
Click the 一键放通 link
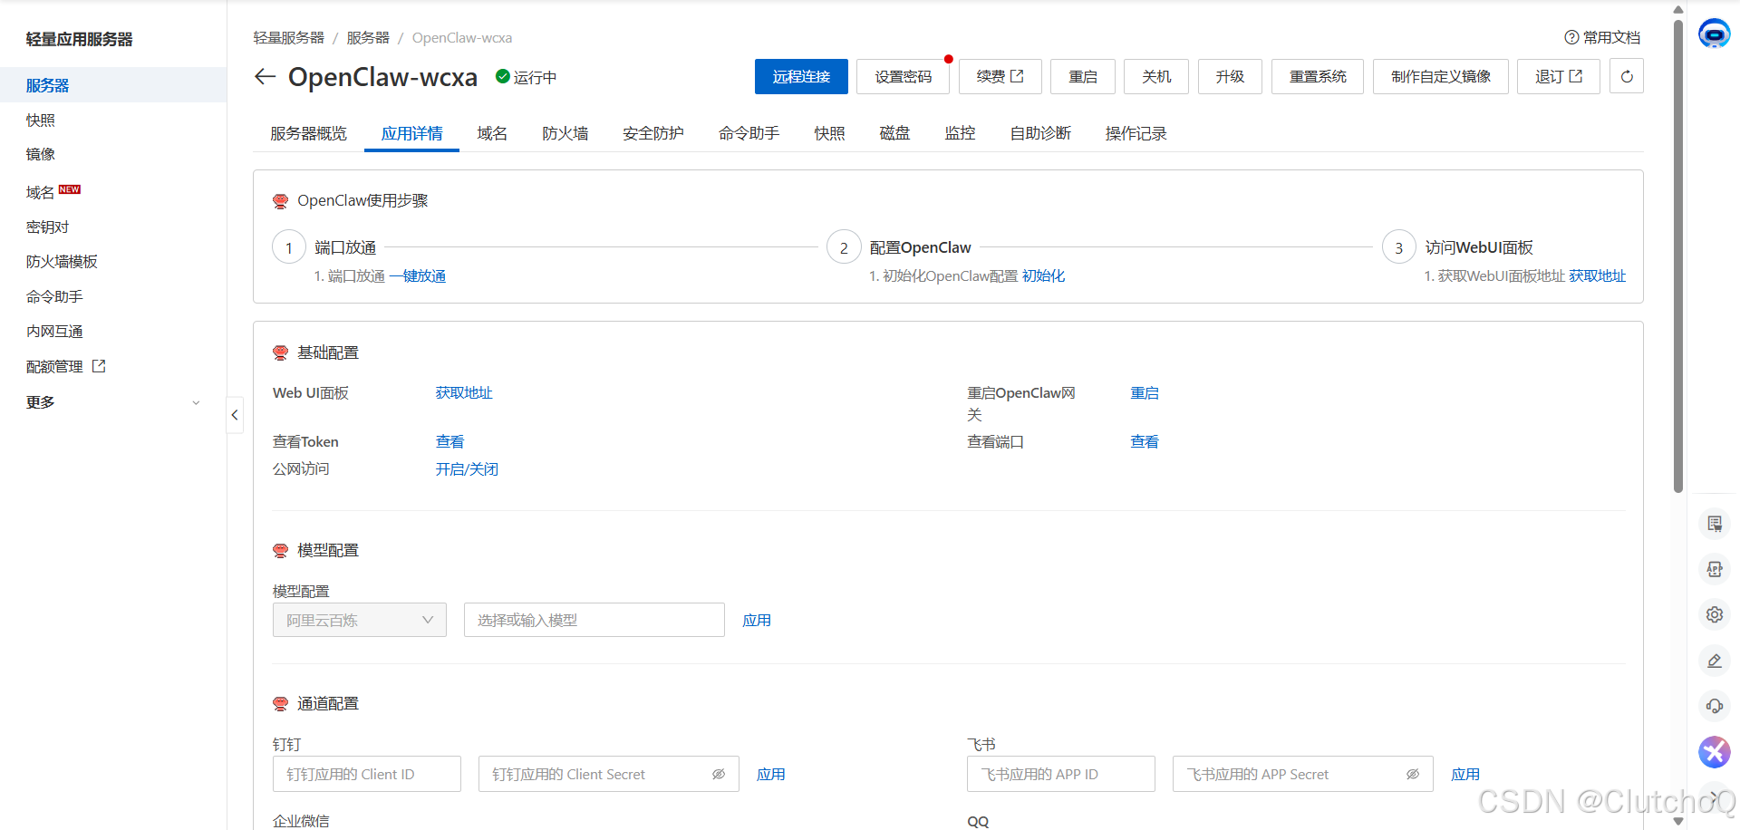pos(418,275)
